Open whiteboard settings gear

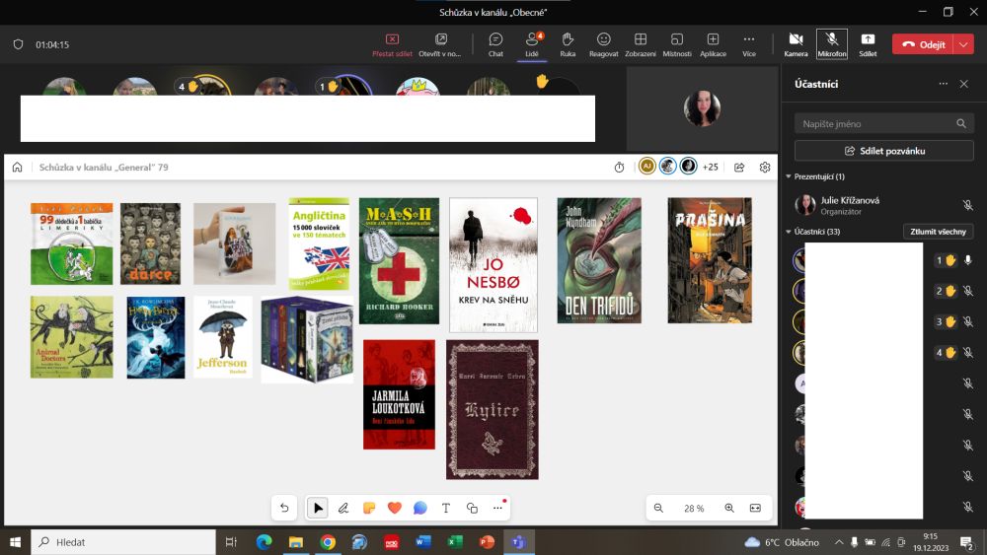point(765,168)
